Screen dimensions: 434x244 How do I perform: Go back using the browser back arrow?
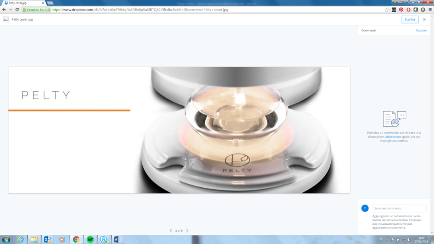click(x=4, y=10)
